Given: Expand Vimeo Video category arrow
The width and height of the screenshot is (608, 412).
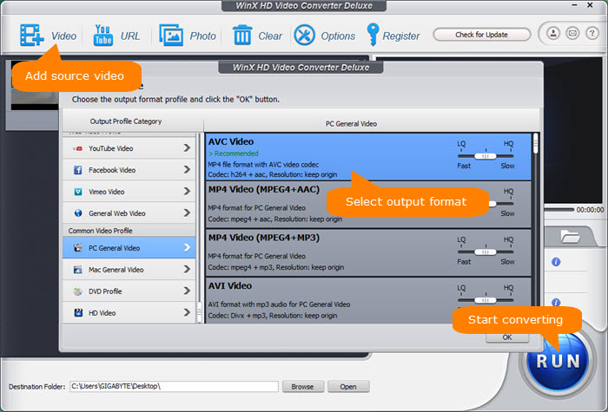Looking at the screenshot, I should coord(187,192).
